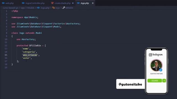This screenshot has height=99, width=177.
Task: Click the PHP icon on JogosController.php tab
Action: point(23,3)
